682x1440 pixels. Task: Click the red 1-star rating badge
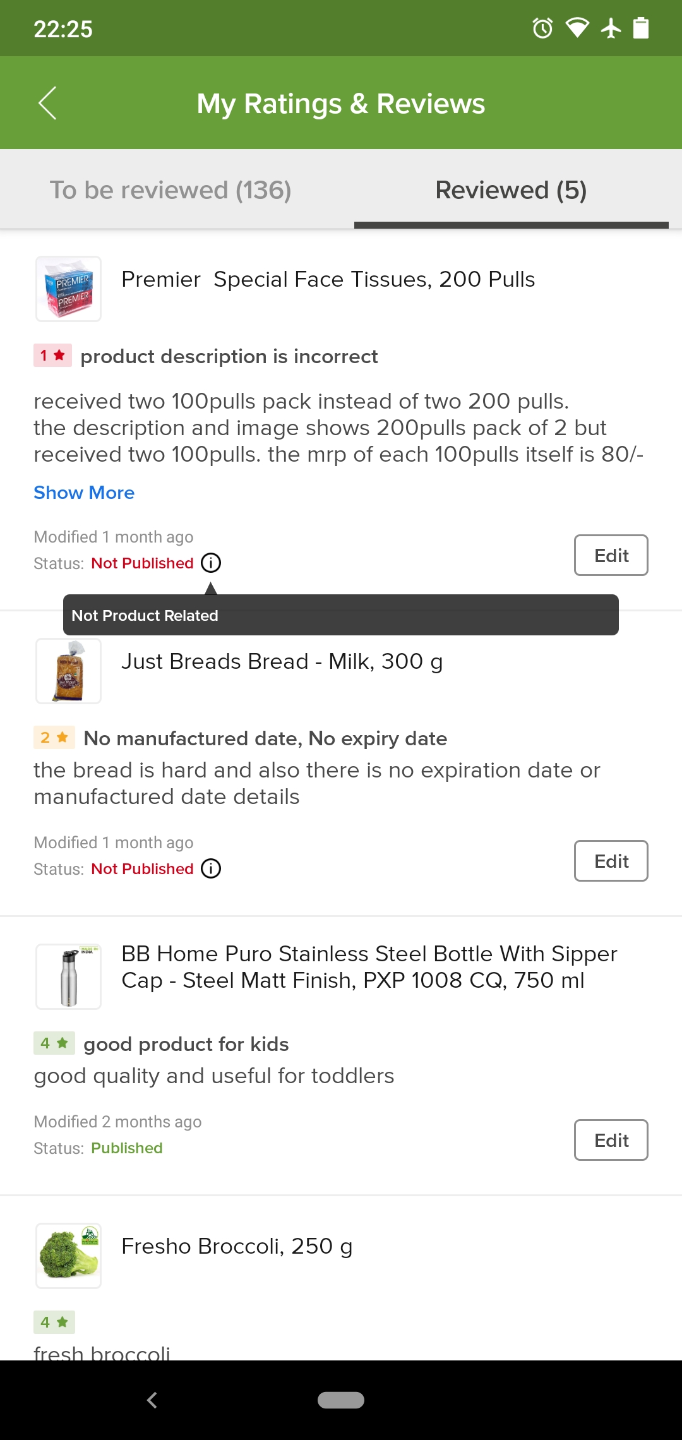click(54, 356)
